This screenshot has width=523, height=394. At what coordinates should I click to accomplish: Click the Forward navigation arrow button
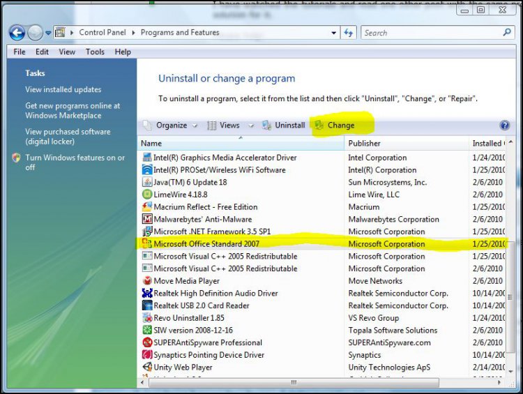35,33
